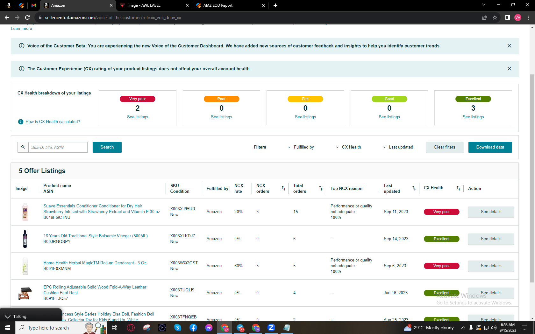Click the Balsamic Vinegar product thumbnail

click(x=25, y=239)
